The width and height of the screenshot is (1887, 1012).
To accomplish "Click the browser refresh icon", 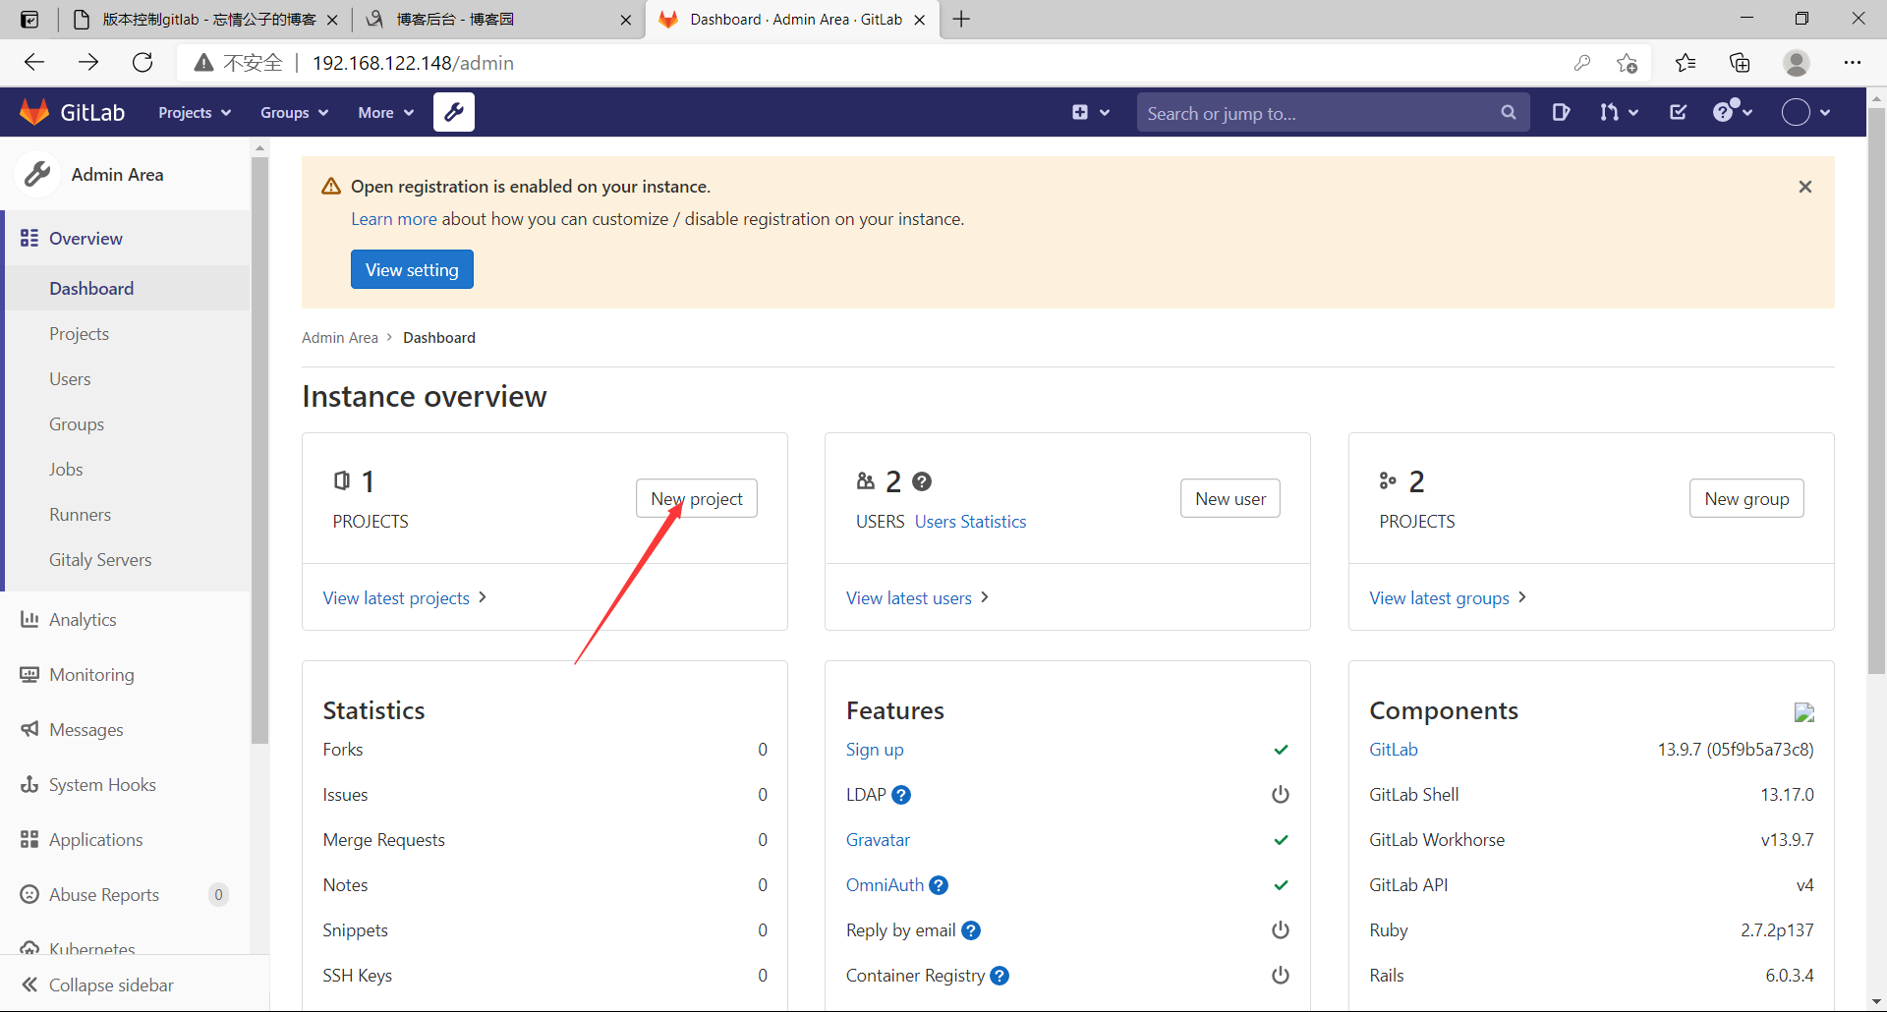I will coord(143,63).
